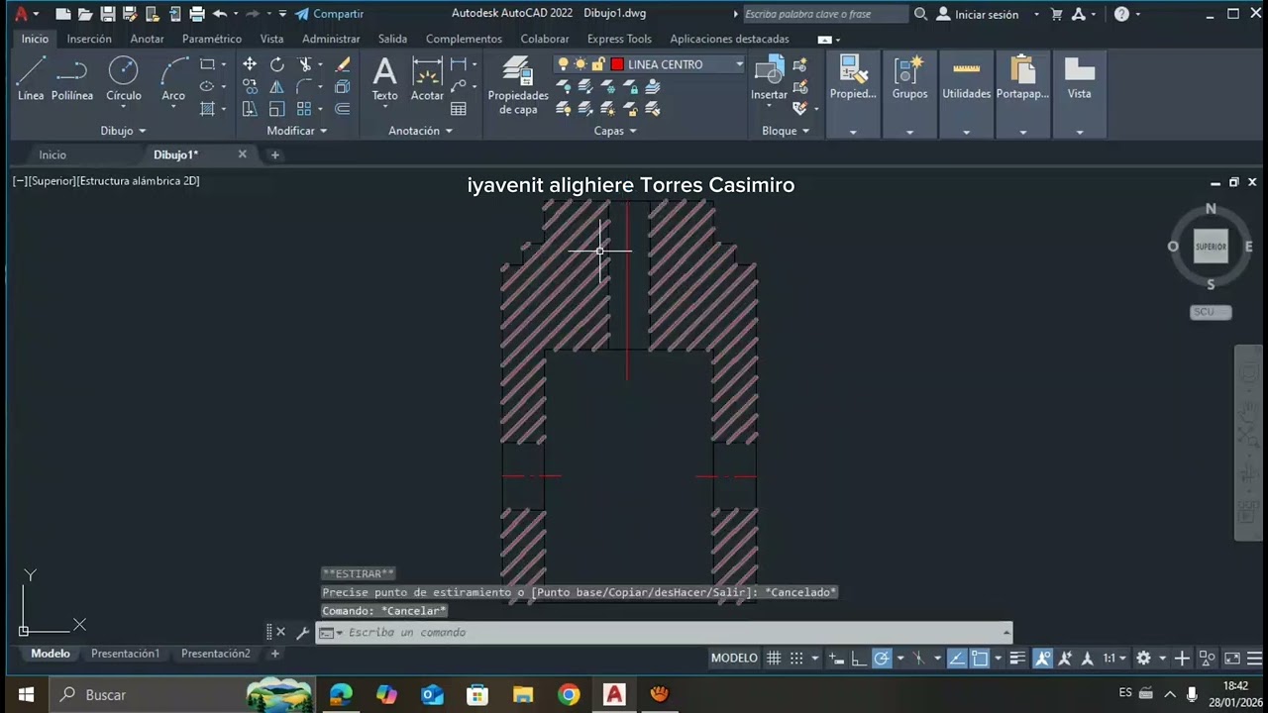
Task: Click the keyword search box
Action: point(824,14)
